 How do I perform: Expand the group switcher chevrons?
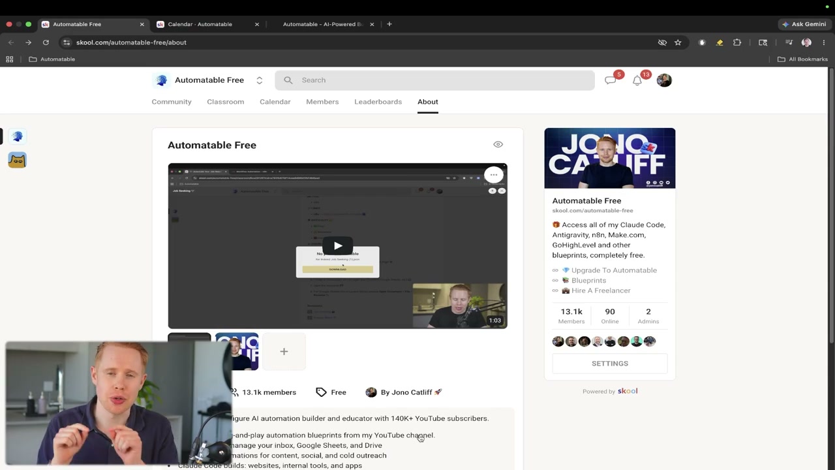[x=259, y=80]
